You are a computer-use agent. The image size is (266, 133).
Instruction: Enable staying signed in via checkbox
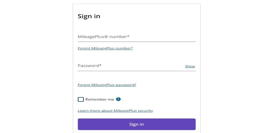[81, 99]
